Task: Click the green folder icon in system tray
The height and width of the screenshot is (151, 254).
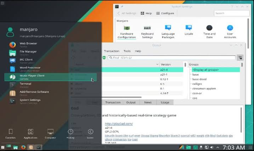Action: pyautogui.click(x=188, y=147)
